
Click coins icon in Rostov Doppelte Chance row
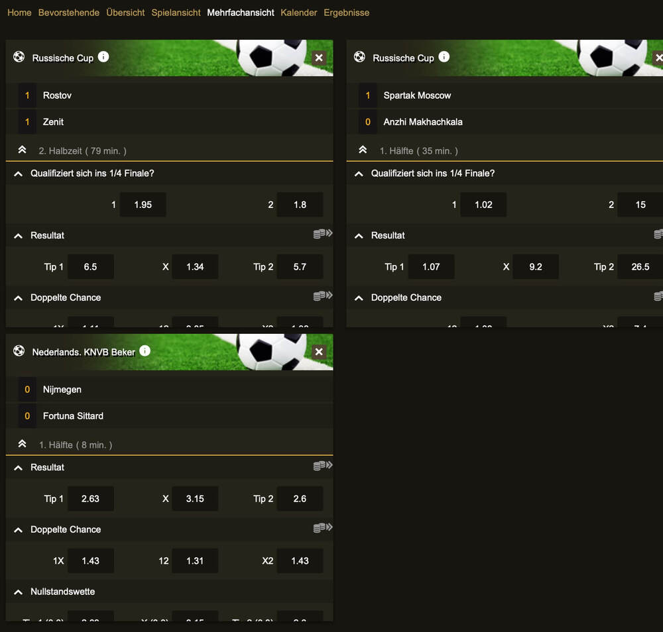[323, 295]
